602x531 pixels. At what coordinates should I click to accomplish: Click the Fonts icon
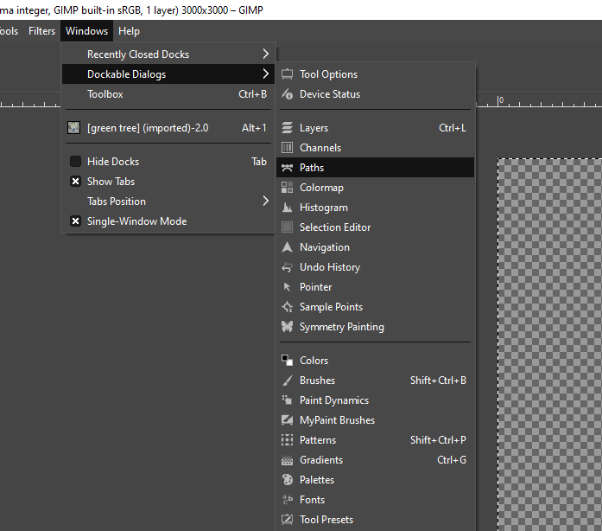click(x=287, y=500)
